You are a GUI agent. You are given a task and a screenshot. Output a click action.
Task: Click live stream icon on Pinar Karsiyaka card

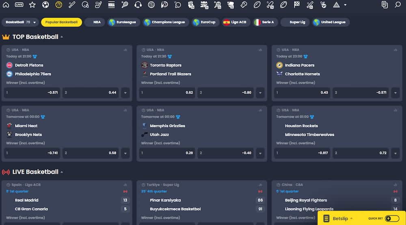pyautogui.click(x=260, y=191)
